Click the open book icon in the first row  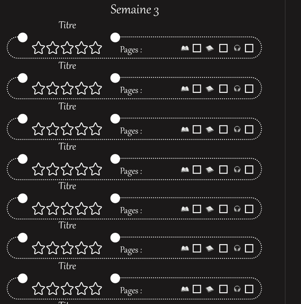click(185, 48)
